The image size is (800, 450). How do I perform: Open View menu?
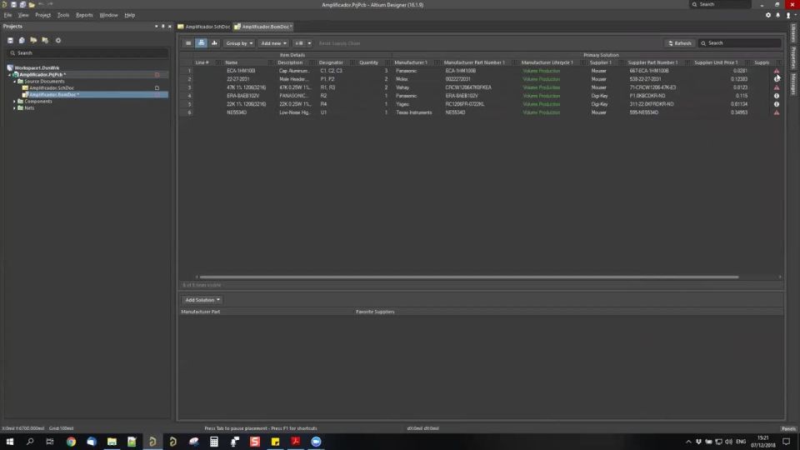pyautogui.click(x=23, y=15)
